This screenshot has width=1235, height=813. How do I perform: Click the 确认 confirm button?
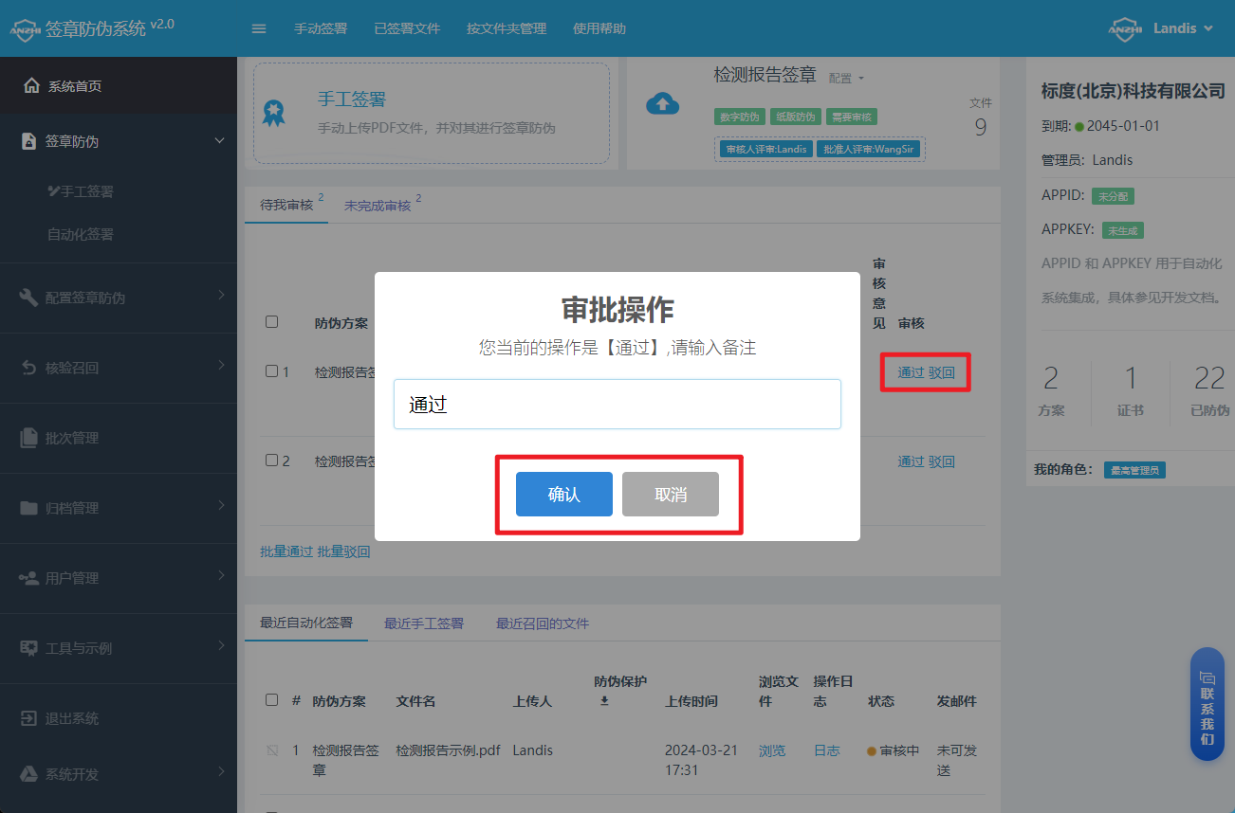point(562,494)
